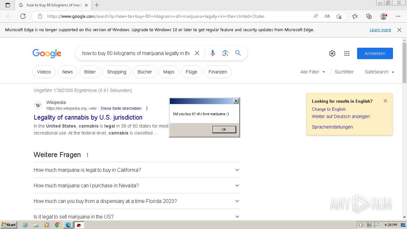The width and height of the screenshot is (407, 229).
Task: Open Edge Settings and more menu
Action: [x=398, y=16]
